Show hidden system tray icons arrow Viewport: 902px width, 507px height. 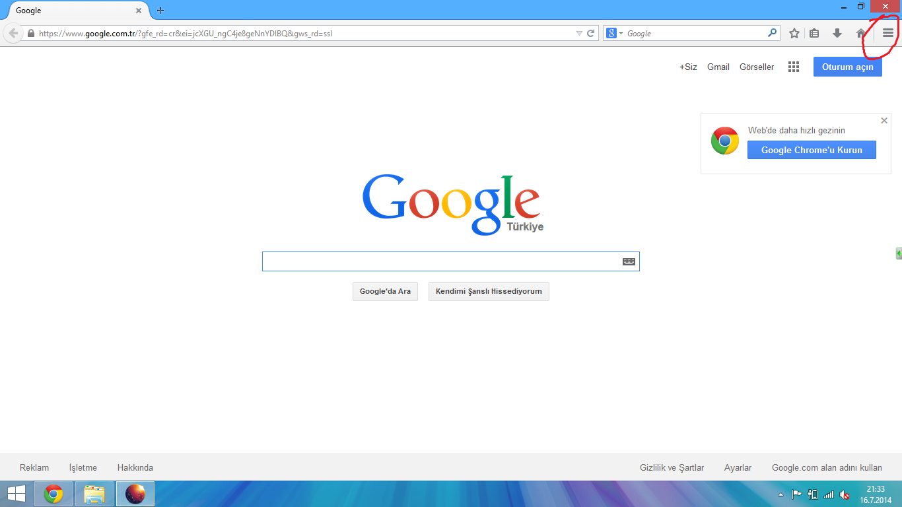pyautogui.click(x=782, y=494)
